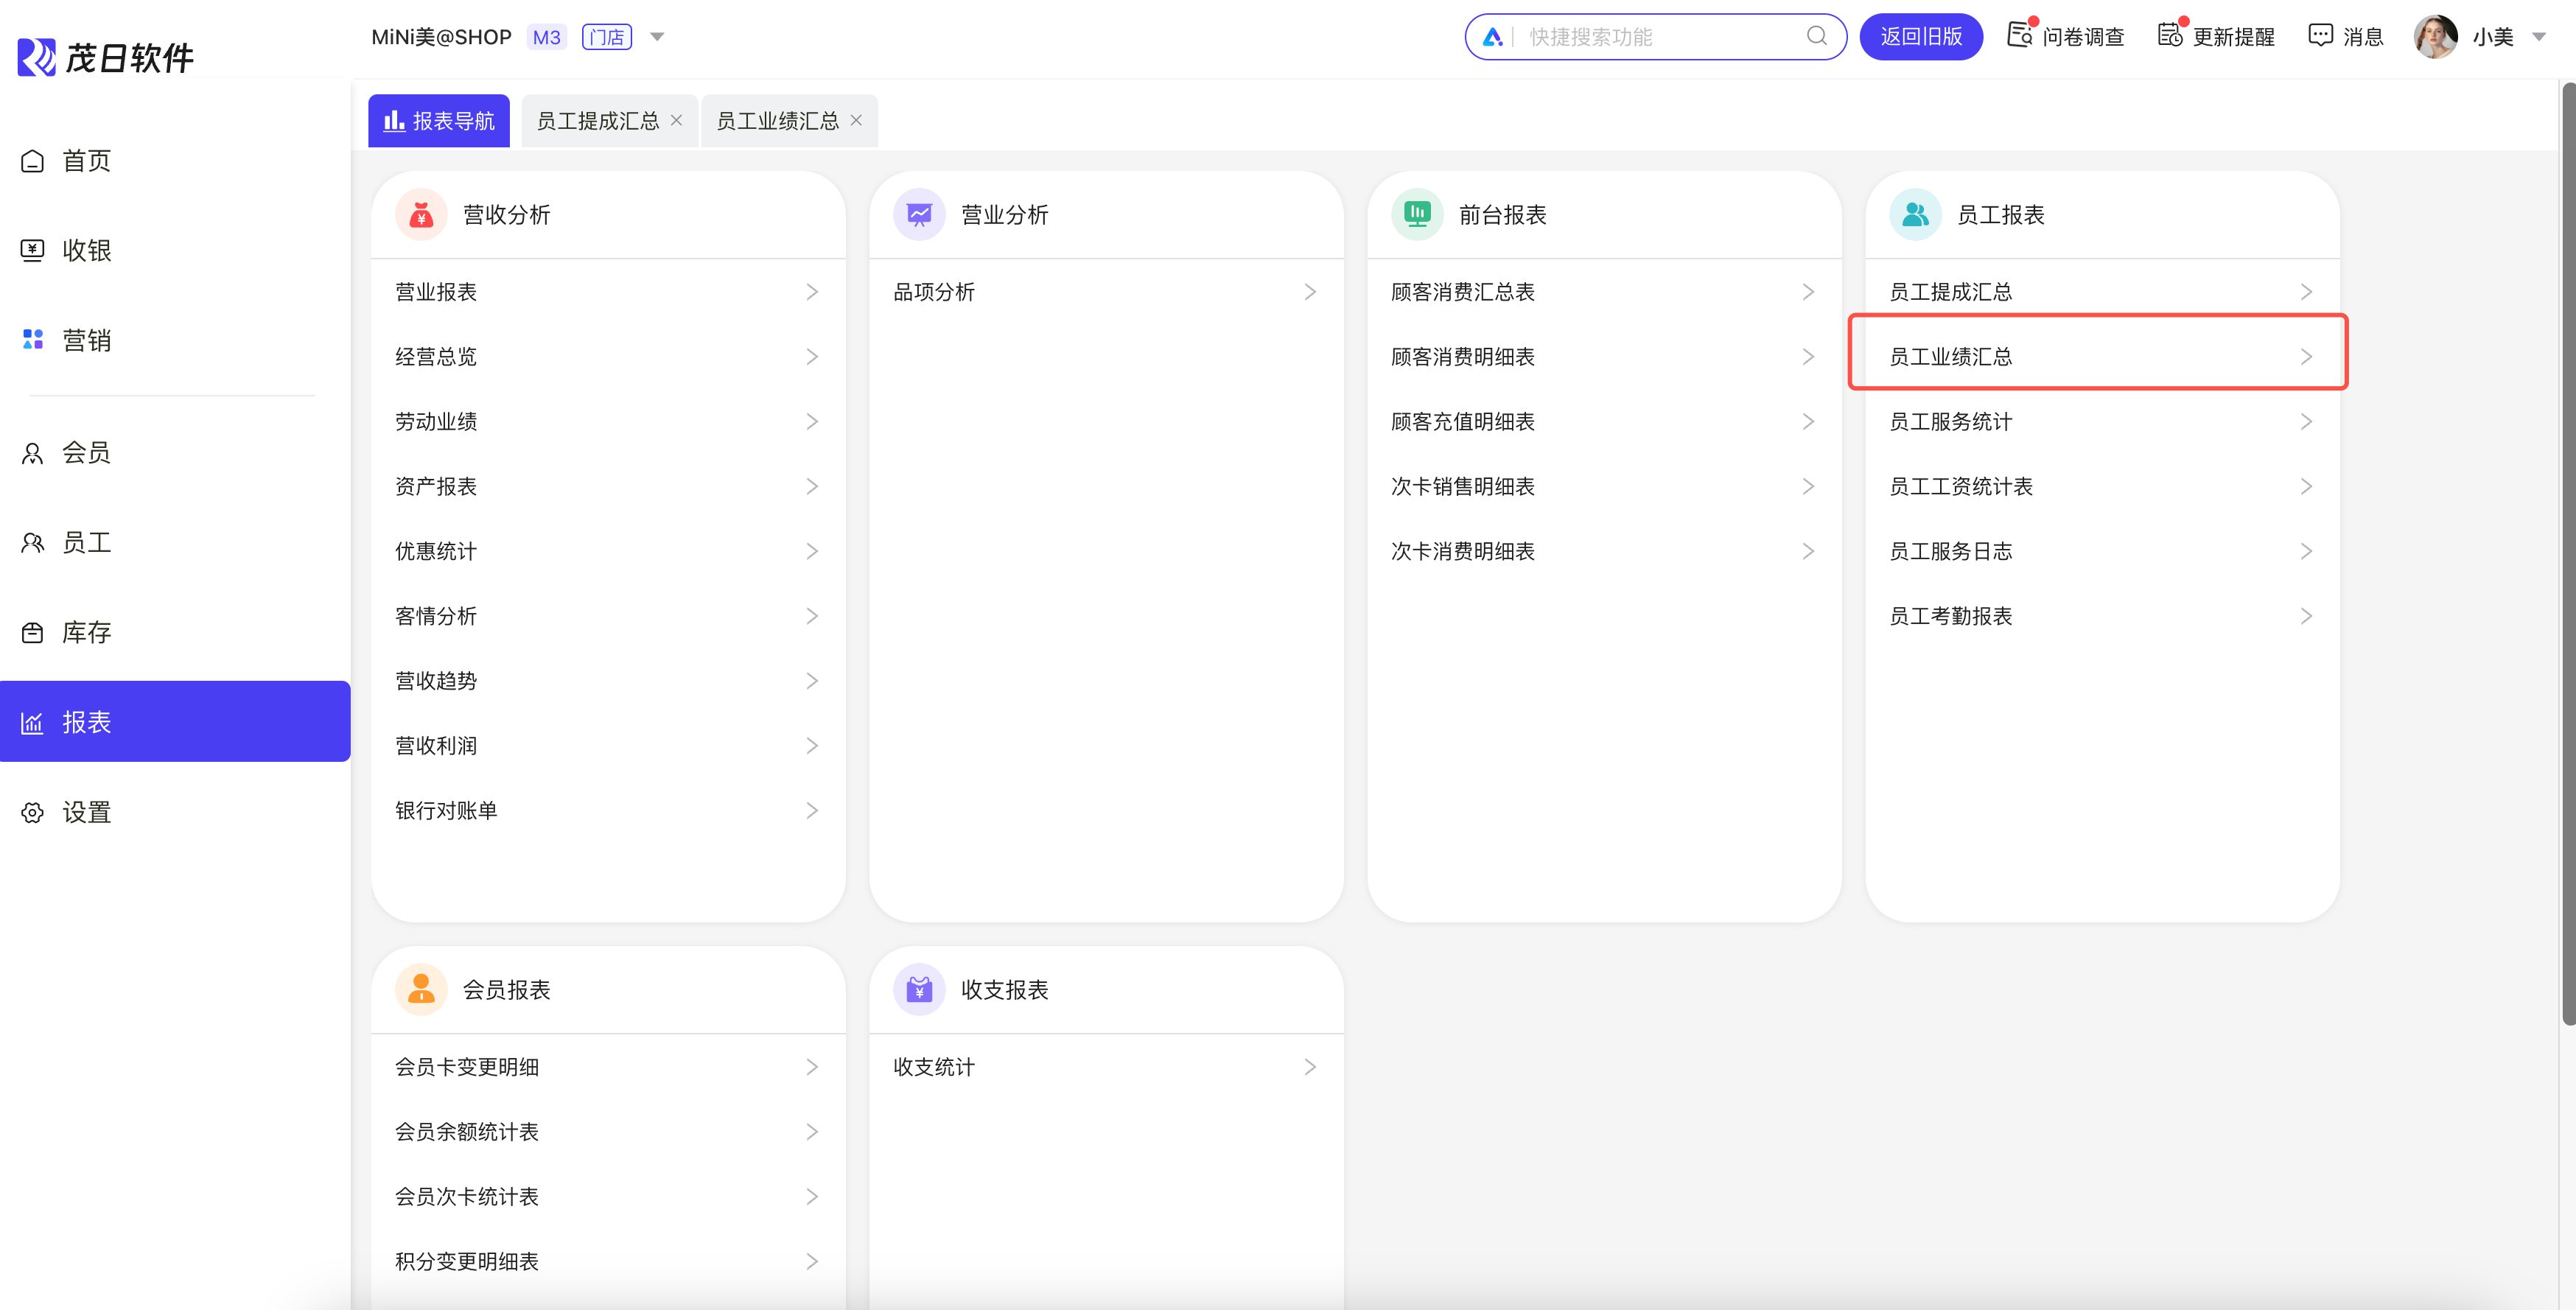
Task: Open 会员卡变更明细 report
Action: tap(608, 1067)
